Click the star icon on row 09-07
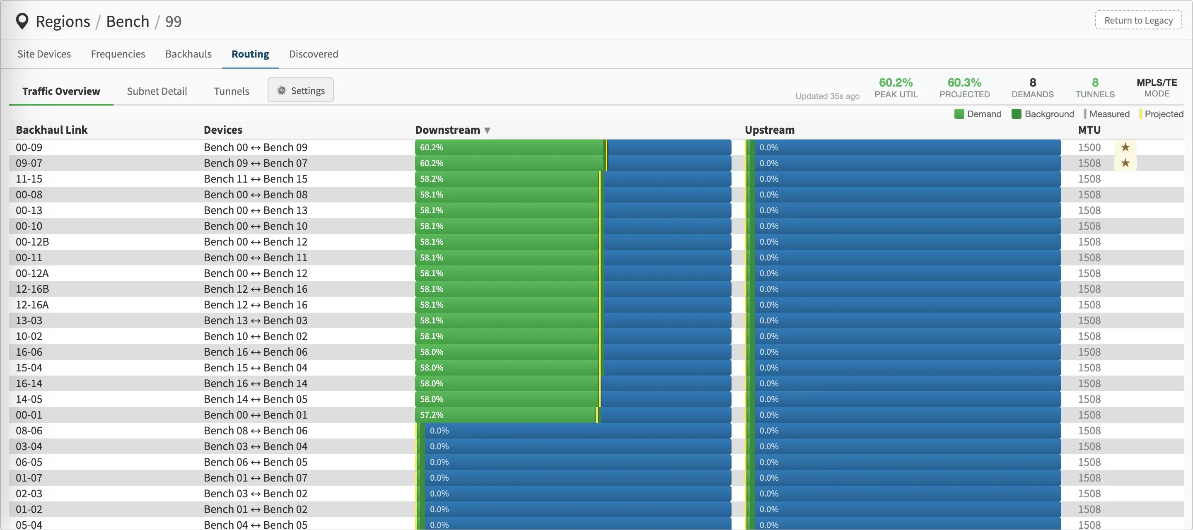1193x530 pixels. coord(1125,163)
